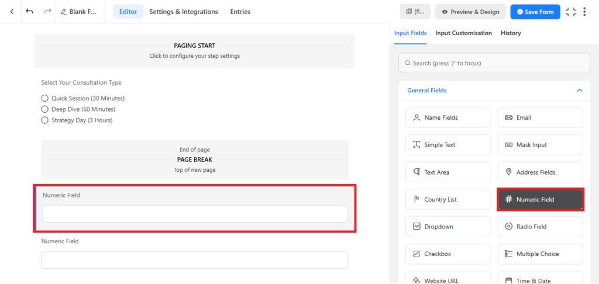Add a Time & Date field

(x=540, y=278)
